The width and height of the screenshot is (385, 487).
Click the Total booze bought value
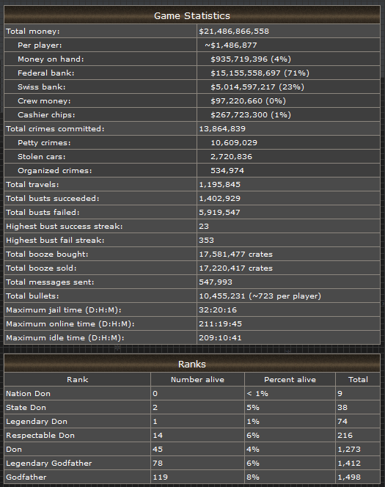[235, 254]
